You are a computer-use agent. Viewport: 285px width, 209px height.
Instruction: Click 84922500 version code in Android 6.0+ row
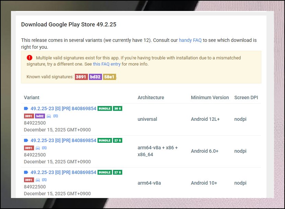[35, 155]
